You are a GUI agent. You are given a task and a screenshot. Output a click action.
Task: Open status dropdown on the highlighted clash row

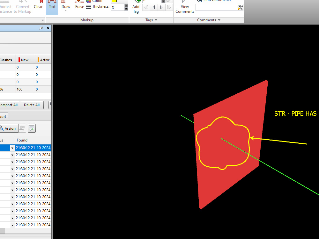12,148
